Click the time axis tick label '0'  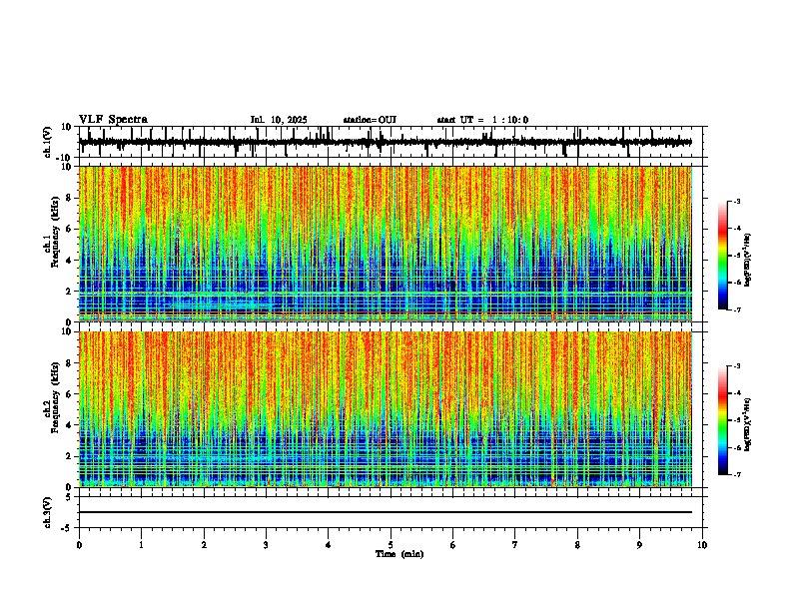[79, 545]
